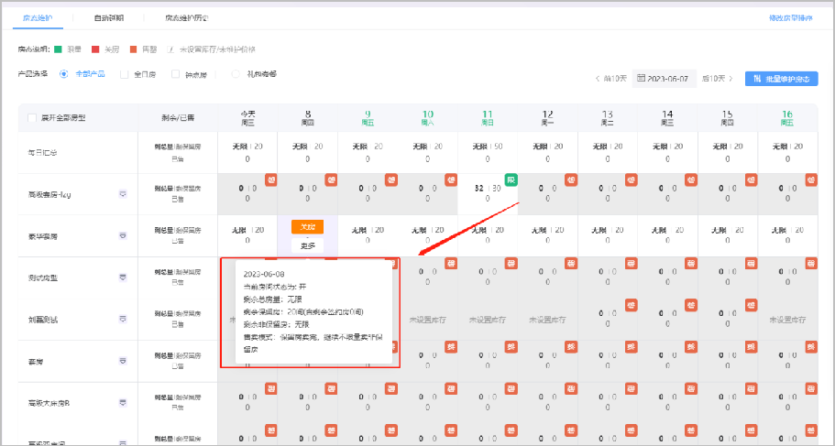The height and width of the screenshot is (446, 835).
Task: Click the 批量维护房态 button
Action: (780, 79)
